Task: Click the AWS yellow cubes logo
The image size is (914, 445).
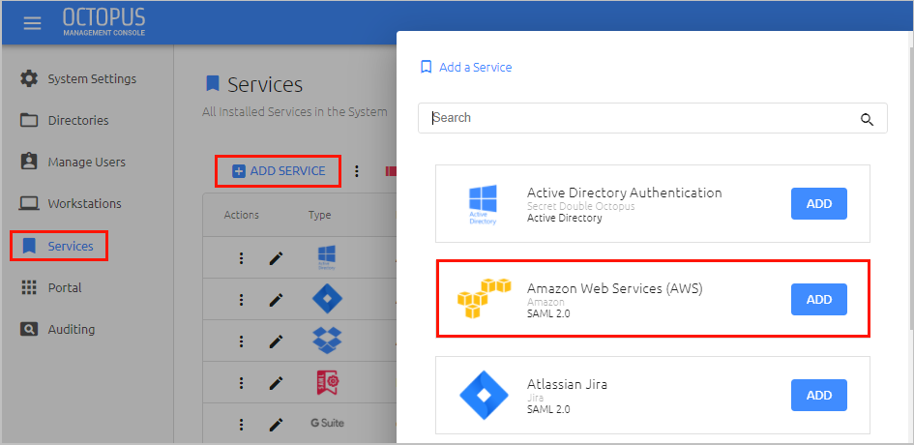Action: tap(484, 299)
